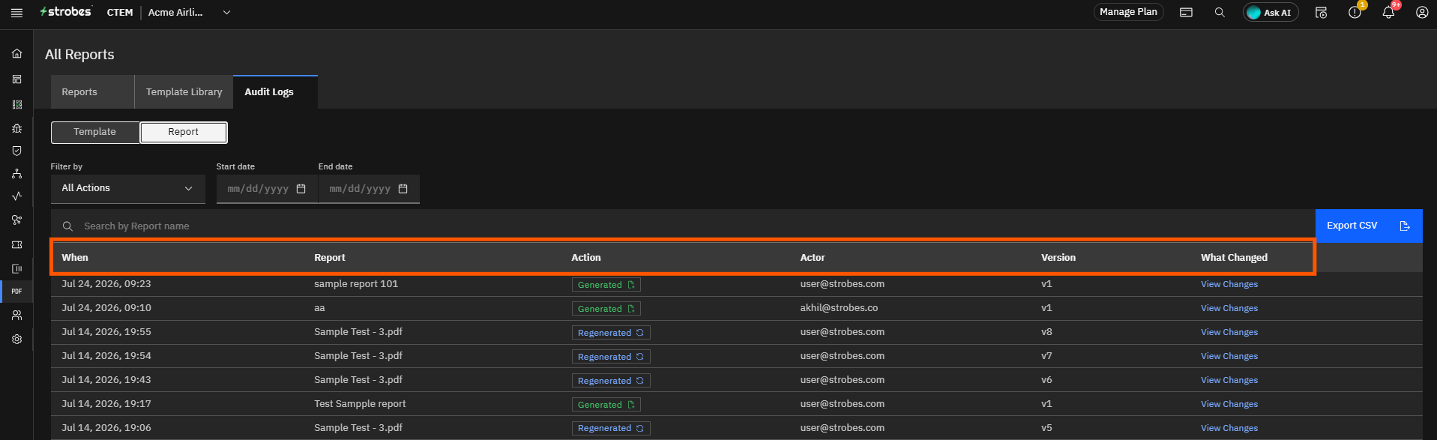This screenshot has width=1437, height=440.
Task: Open the alert icon with badge 1
Action: [1355, 12]
